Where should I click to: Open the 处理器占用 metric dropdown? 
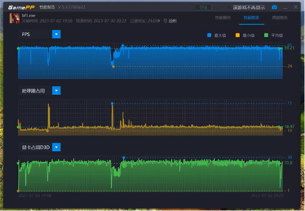tap(56, 90)
